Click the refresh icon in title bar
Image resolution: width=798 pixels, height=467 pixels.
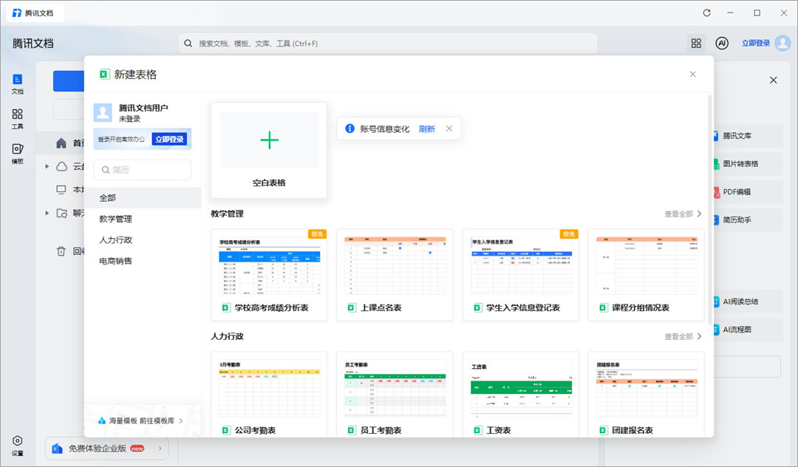click(x=706, y=13)
